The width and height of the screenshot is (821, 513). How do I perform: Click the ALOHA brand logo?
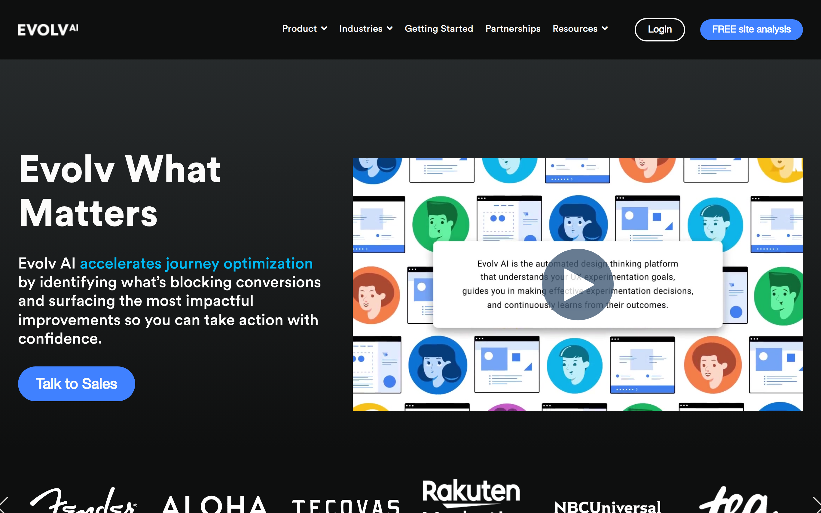tap(214, 505)
